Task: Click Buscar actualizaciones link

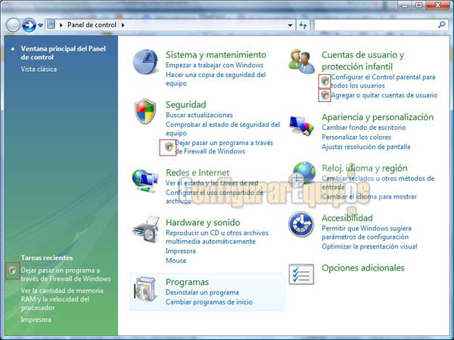Action: [199, 115]
